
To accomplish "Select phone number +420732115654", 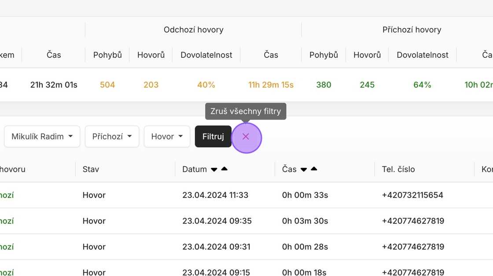I will (412, 195).
